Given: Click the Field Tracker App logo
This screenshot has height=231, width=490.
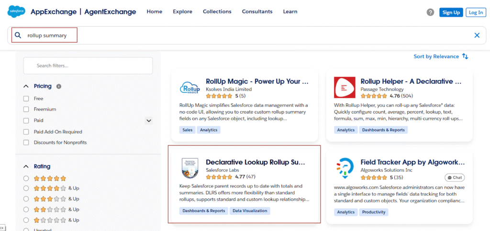Looking at the screenshot, I should click(x=345, y=168).
